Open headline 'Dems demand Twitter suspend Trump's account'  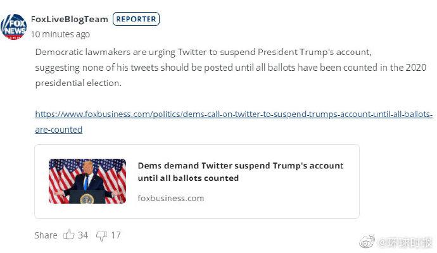point(241,166)
